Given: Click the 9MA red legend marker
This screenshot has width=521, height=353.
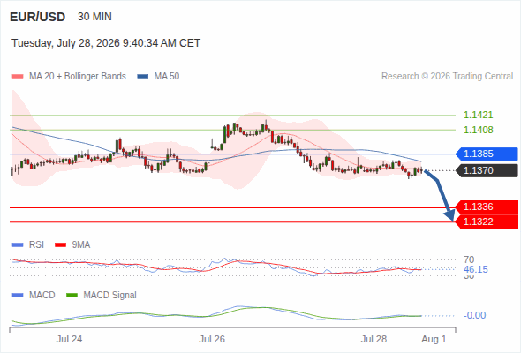Looking at the screenshot, I should coord(60,245).
